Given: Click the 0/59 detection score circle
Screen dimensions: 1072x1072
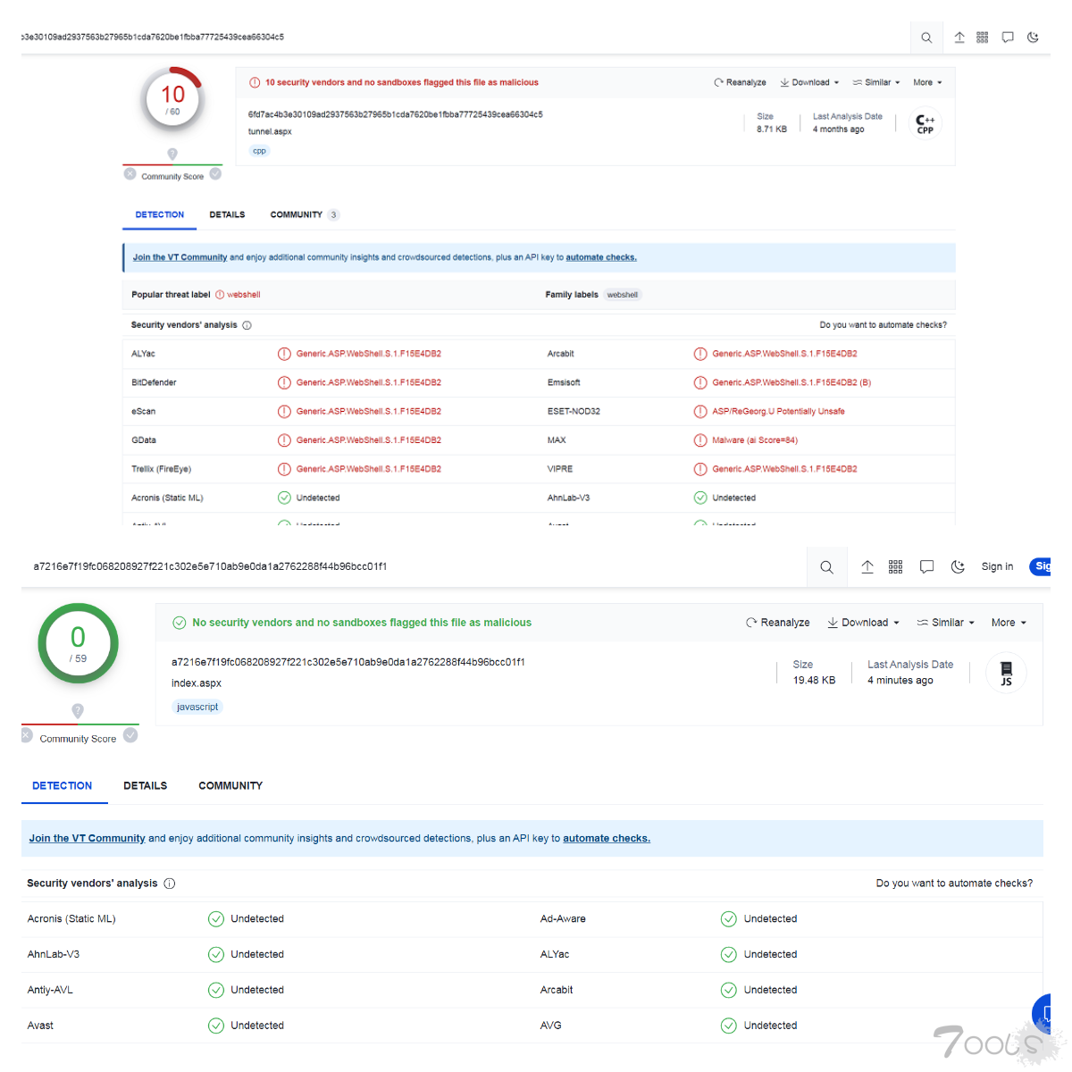Looking at the screenshot, I should [78, 643].
